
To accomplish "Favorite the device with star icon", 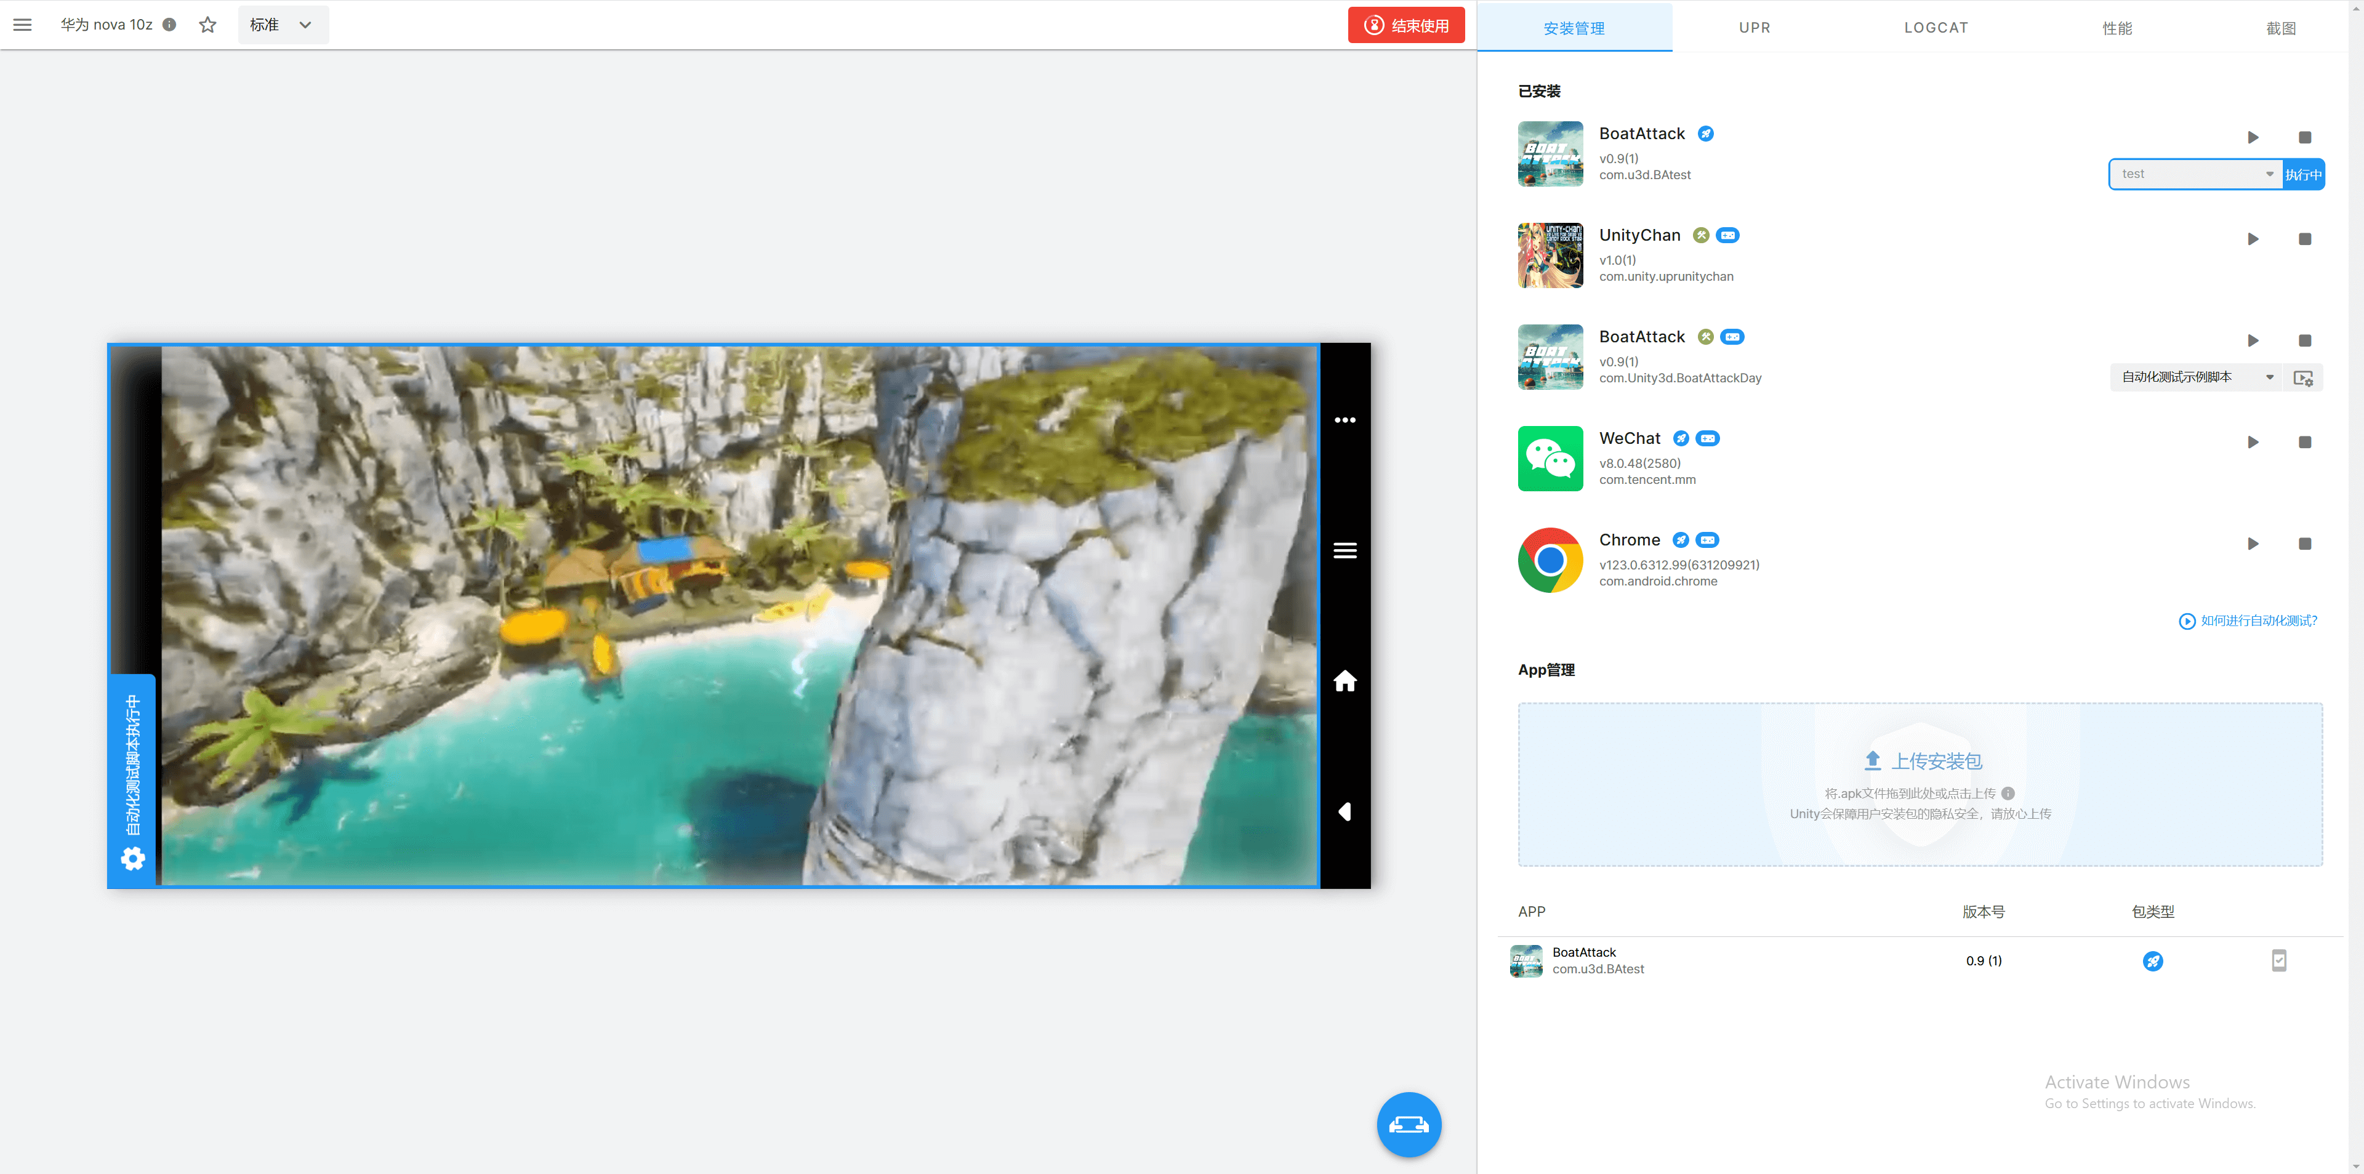I will pos(207,25).
